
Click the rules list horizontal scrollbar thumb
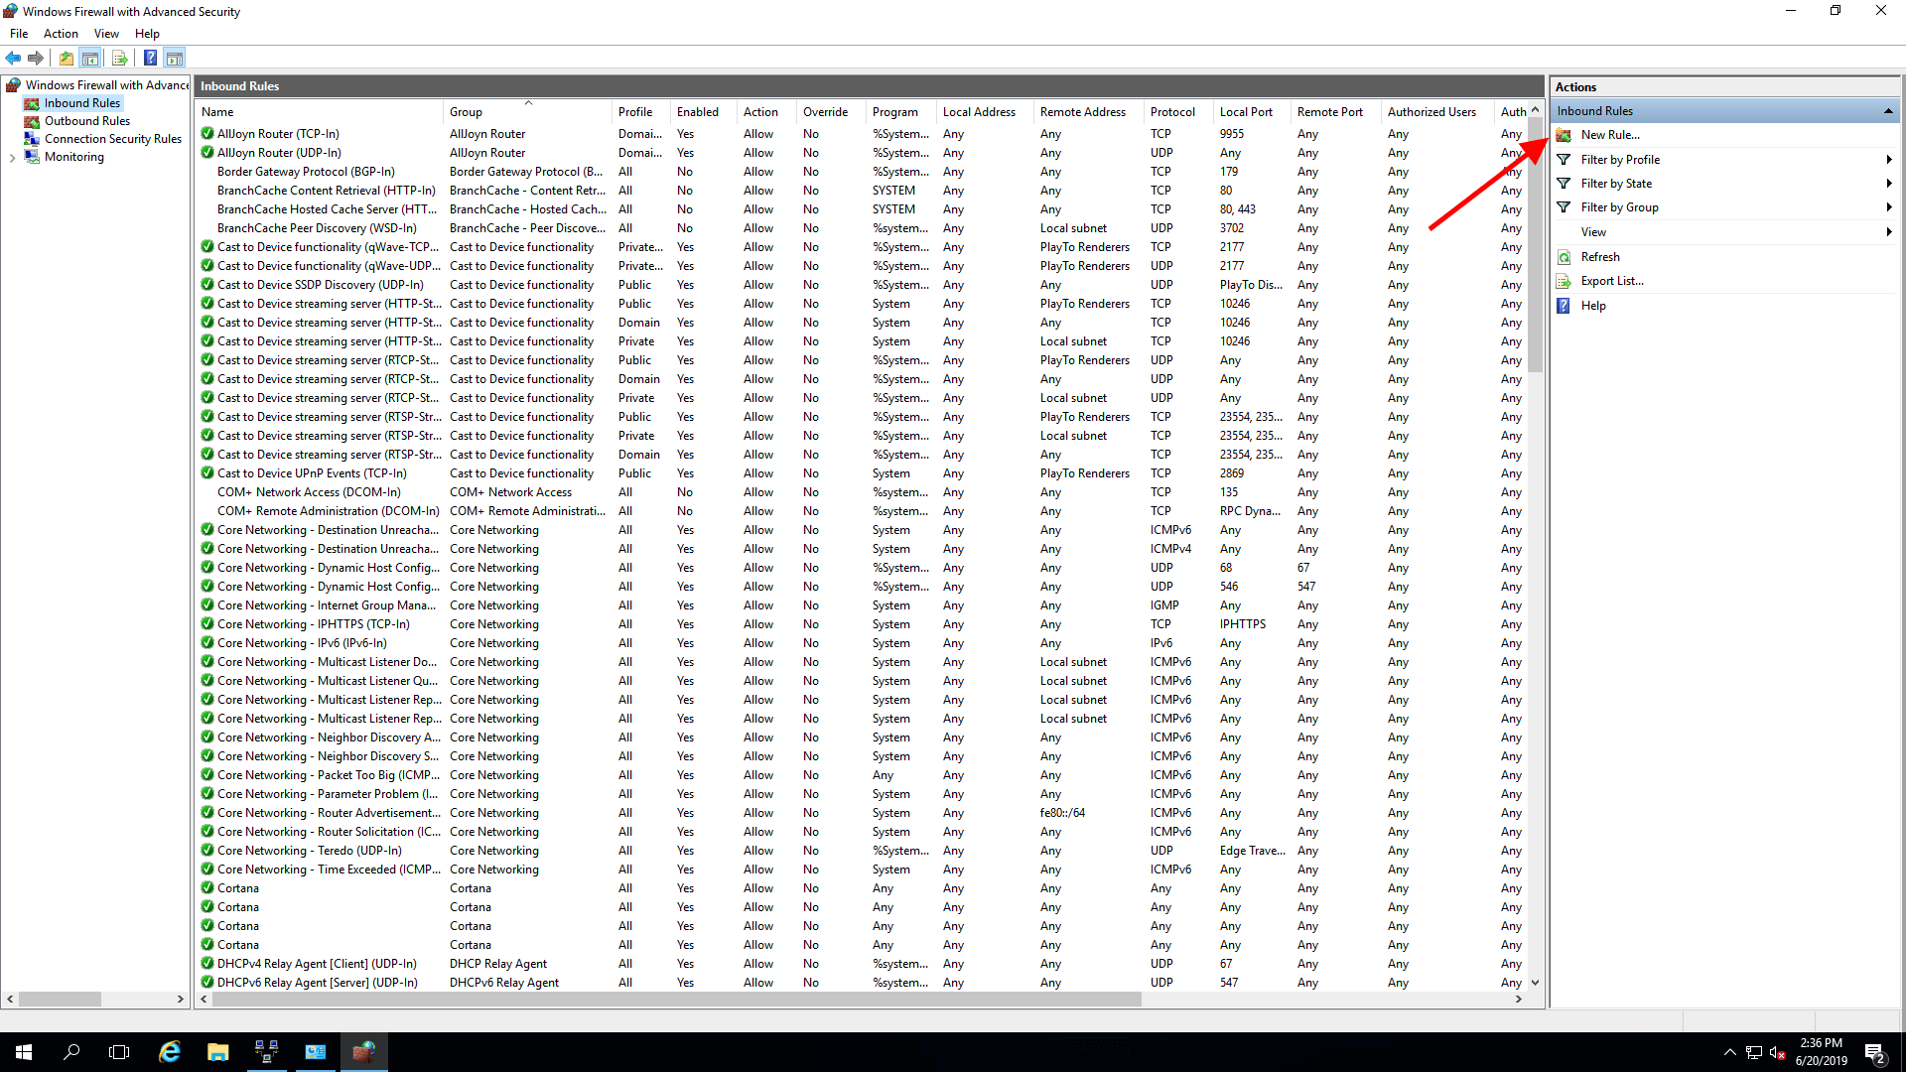coord(677,1000)
